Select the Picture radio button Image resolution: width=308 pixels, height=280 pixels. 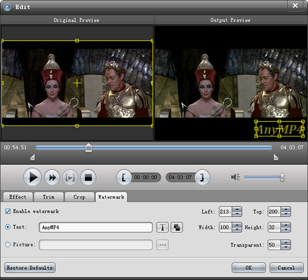pyautogui.click(x=8, y=244)
